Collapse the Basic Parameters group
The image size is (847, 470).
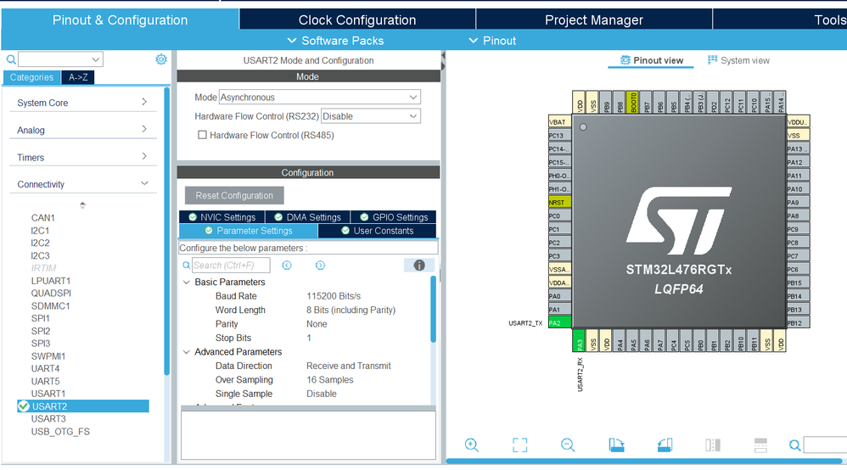tap(187, 283)
